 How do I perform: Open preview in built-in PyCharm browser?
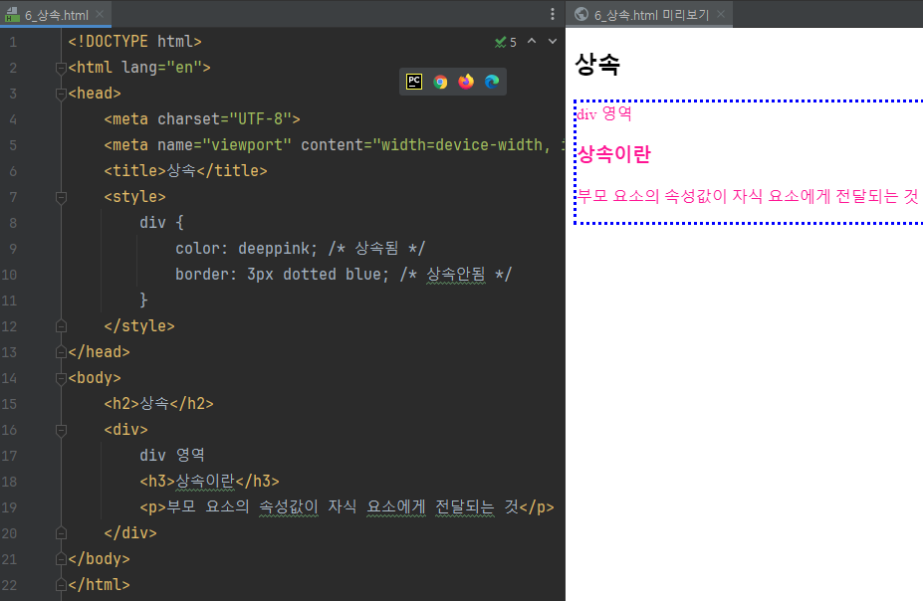point(414,82)
